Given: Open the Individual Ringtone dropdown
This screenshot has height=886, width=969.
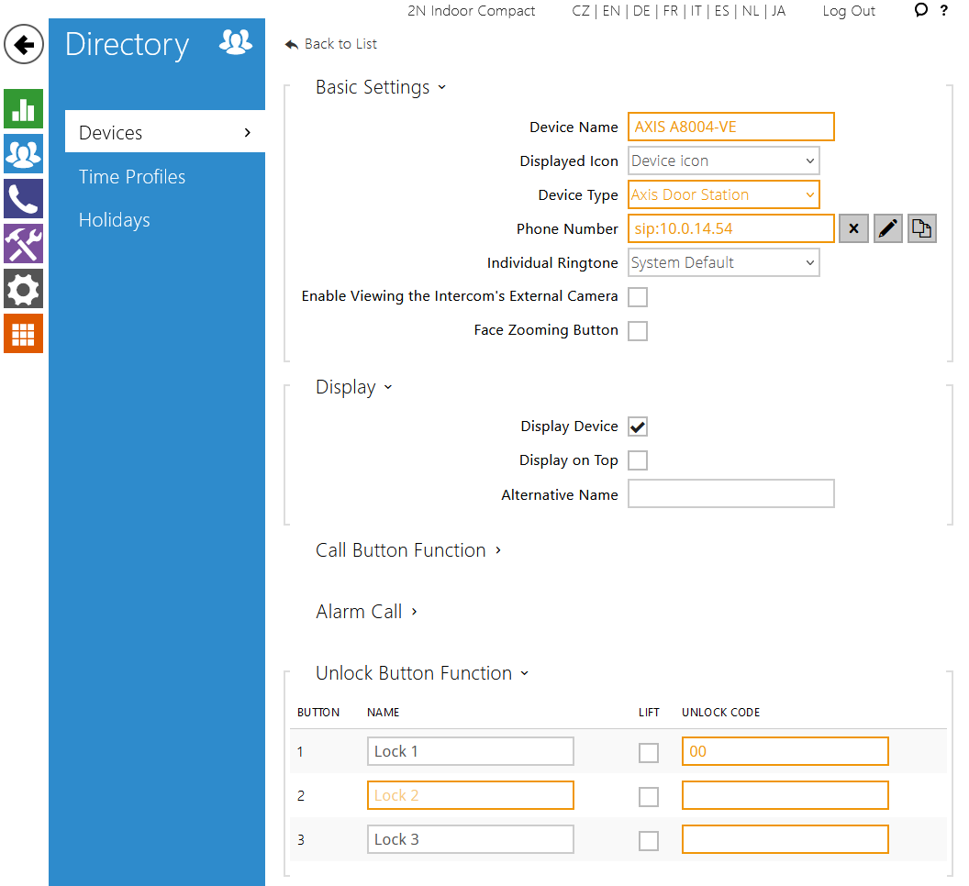Looking at the screenshot, I should click(x=724, y=262).
